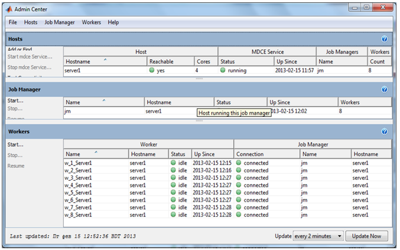400x250 pixels.
Task: Select worker w_7_Server1
Action: coord(227,207)
